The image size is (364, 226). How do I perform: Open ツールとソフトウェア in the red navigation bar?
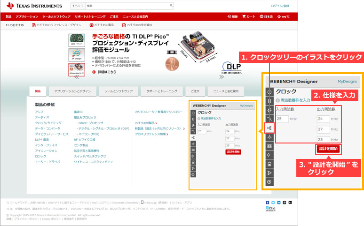56,16
